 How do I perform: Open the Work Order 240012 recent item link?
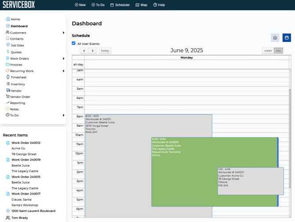(x=26, y=143)
